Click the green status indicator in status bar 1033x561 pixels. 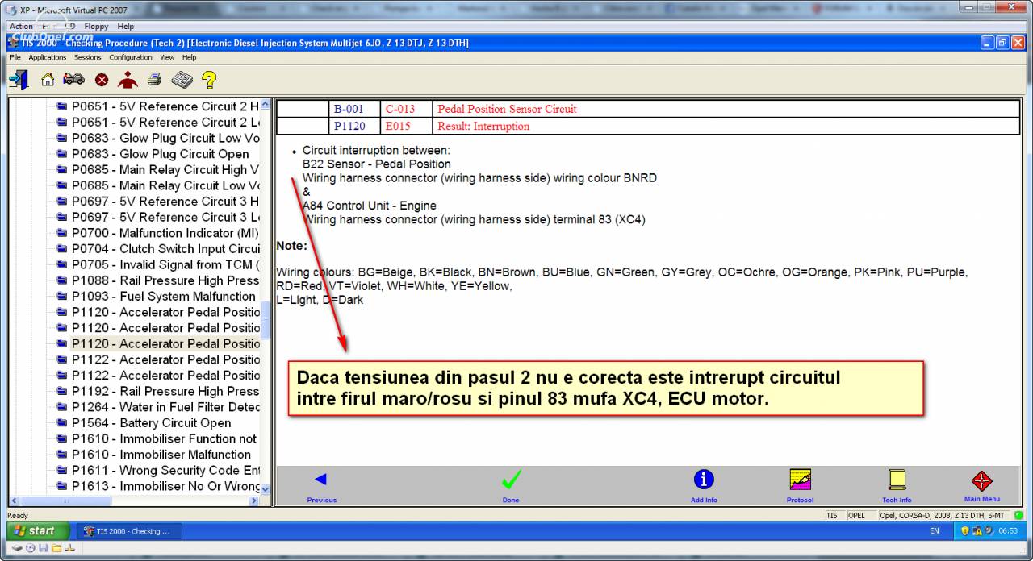[x=1019, y=515]
